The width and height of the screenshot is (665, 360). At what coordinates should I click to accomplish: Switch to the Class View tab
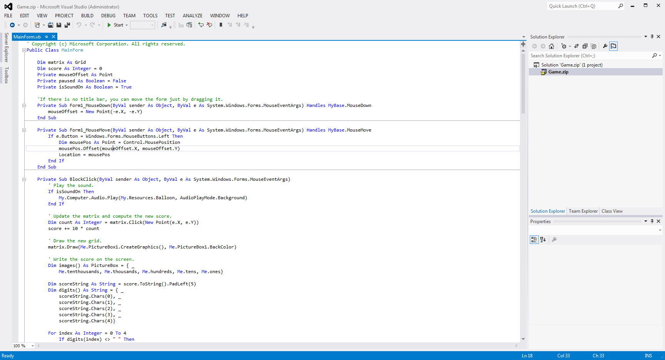(x=612, y=211)
